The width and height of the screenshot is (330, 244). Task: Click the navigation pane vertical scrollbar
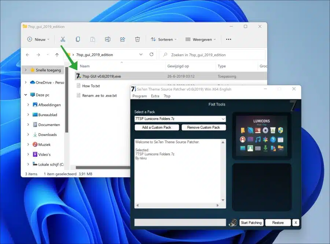[x=66, y=100]
